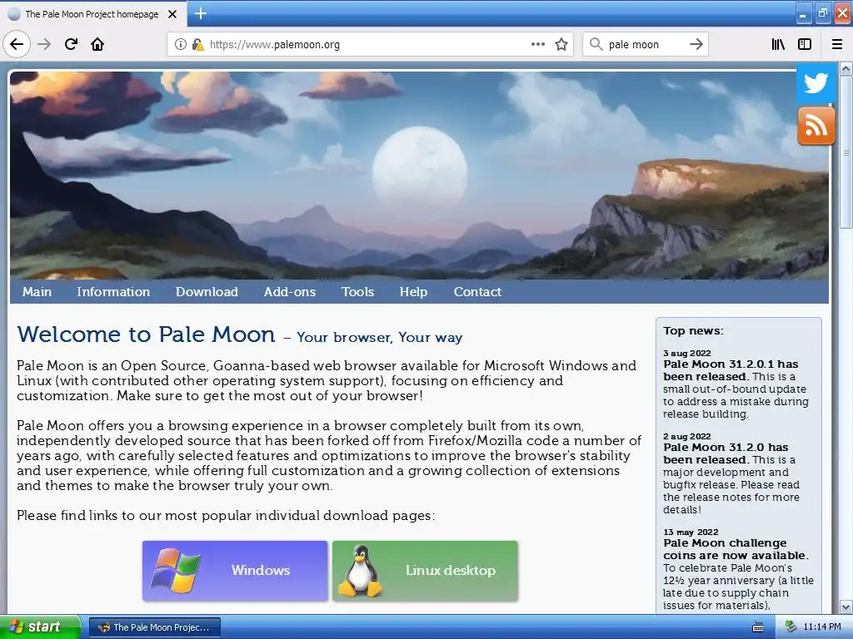Viewport: 853px width, 639px height.
Task: Click the '3 aug 2022' news date
Action: click(x=686, y=353)
